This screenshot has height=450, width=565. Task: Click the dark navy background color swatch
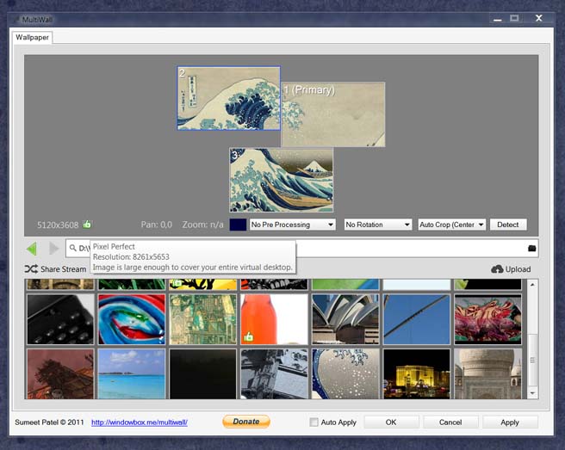point(238,225)
